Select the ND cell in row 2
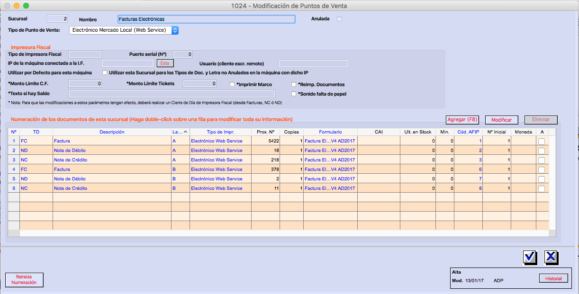 (36, 151)
